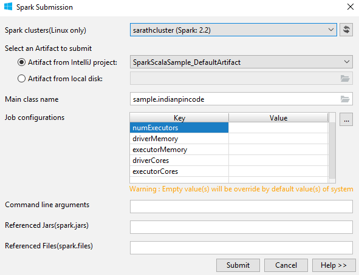Click the numExecutors value cell
Screen dimensions: 359x275
point(278,128)
